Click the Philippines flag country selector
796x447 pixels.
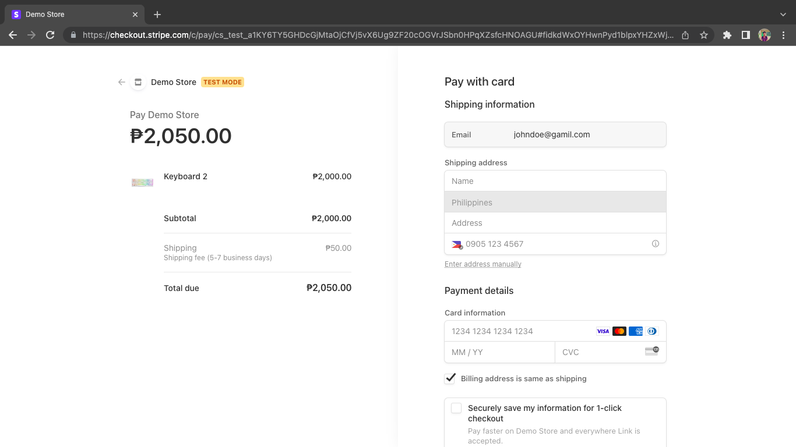click(457, 244)
